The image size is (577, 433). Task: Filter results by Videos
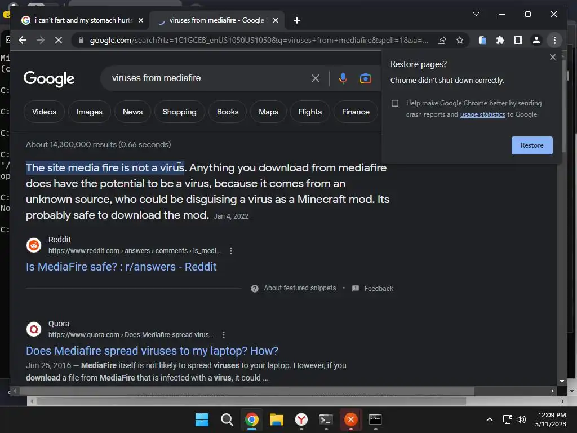pyautogui.click(x=44, y=112)
